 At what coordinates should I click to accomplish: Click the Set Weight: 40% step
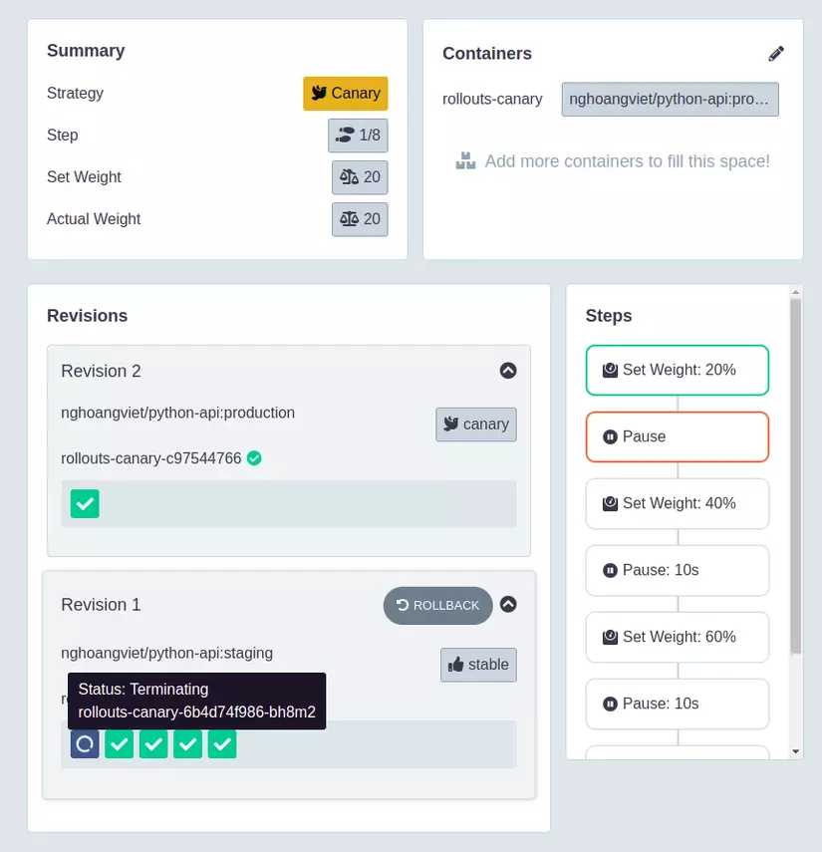(x=678, y=503)
